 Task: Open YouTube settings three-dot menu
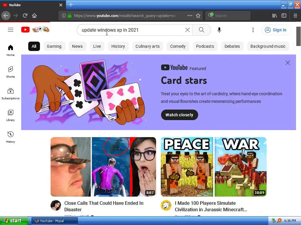point(253,30)
